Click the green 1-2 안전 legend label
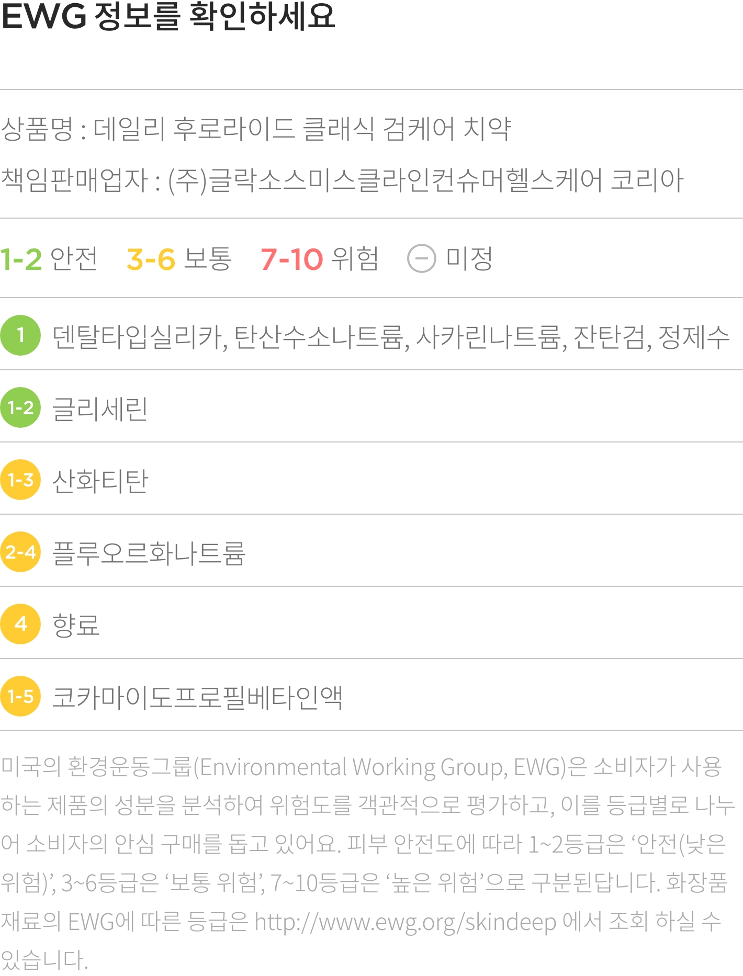This screenshot has height=976, width=743. point(49,259)
